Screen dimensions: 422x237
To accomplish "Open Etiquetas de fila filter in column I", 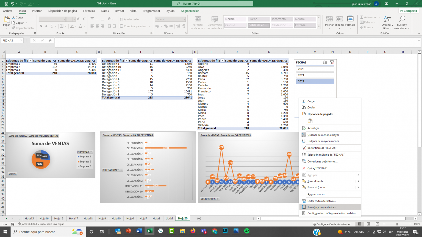I will (x=223, y=61).
